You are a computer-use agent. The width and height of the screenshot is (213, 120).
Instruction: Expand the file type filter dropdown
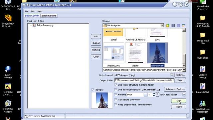(x=184, y=70)
